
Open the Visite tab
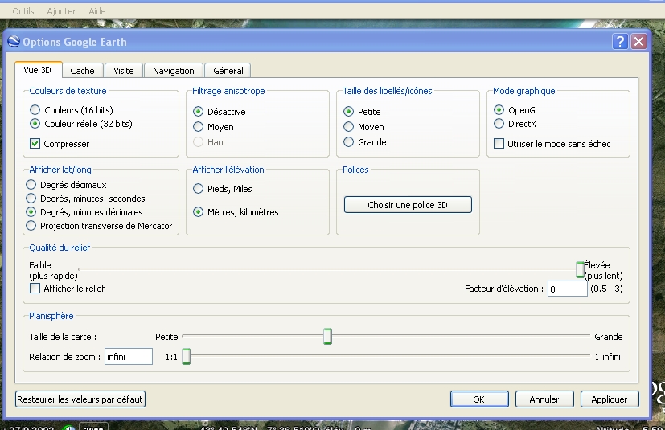click(124, 71)
